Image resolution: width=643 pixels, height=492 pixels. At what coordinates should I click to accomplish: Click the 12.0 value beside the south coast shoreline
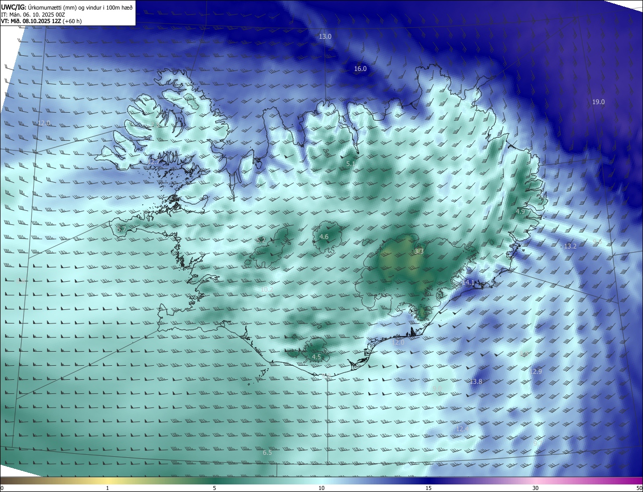pos(398,343)
